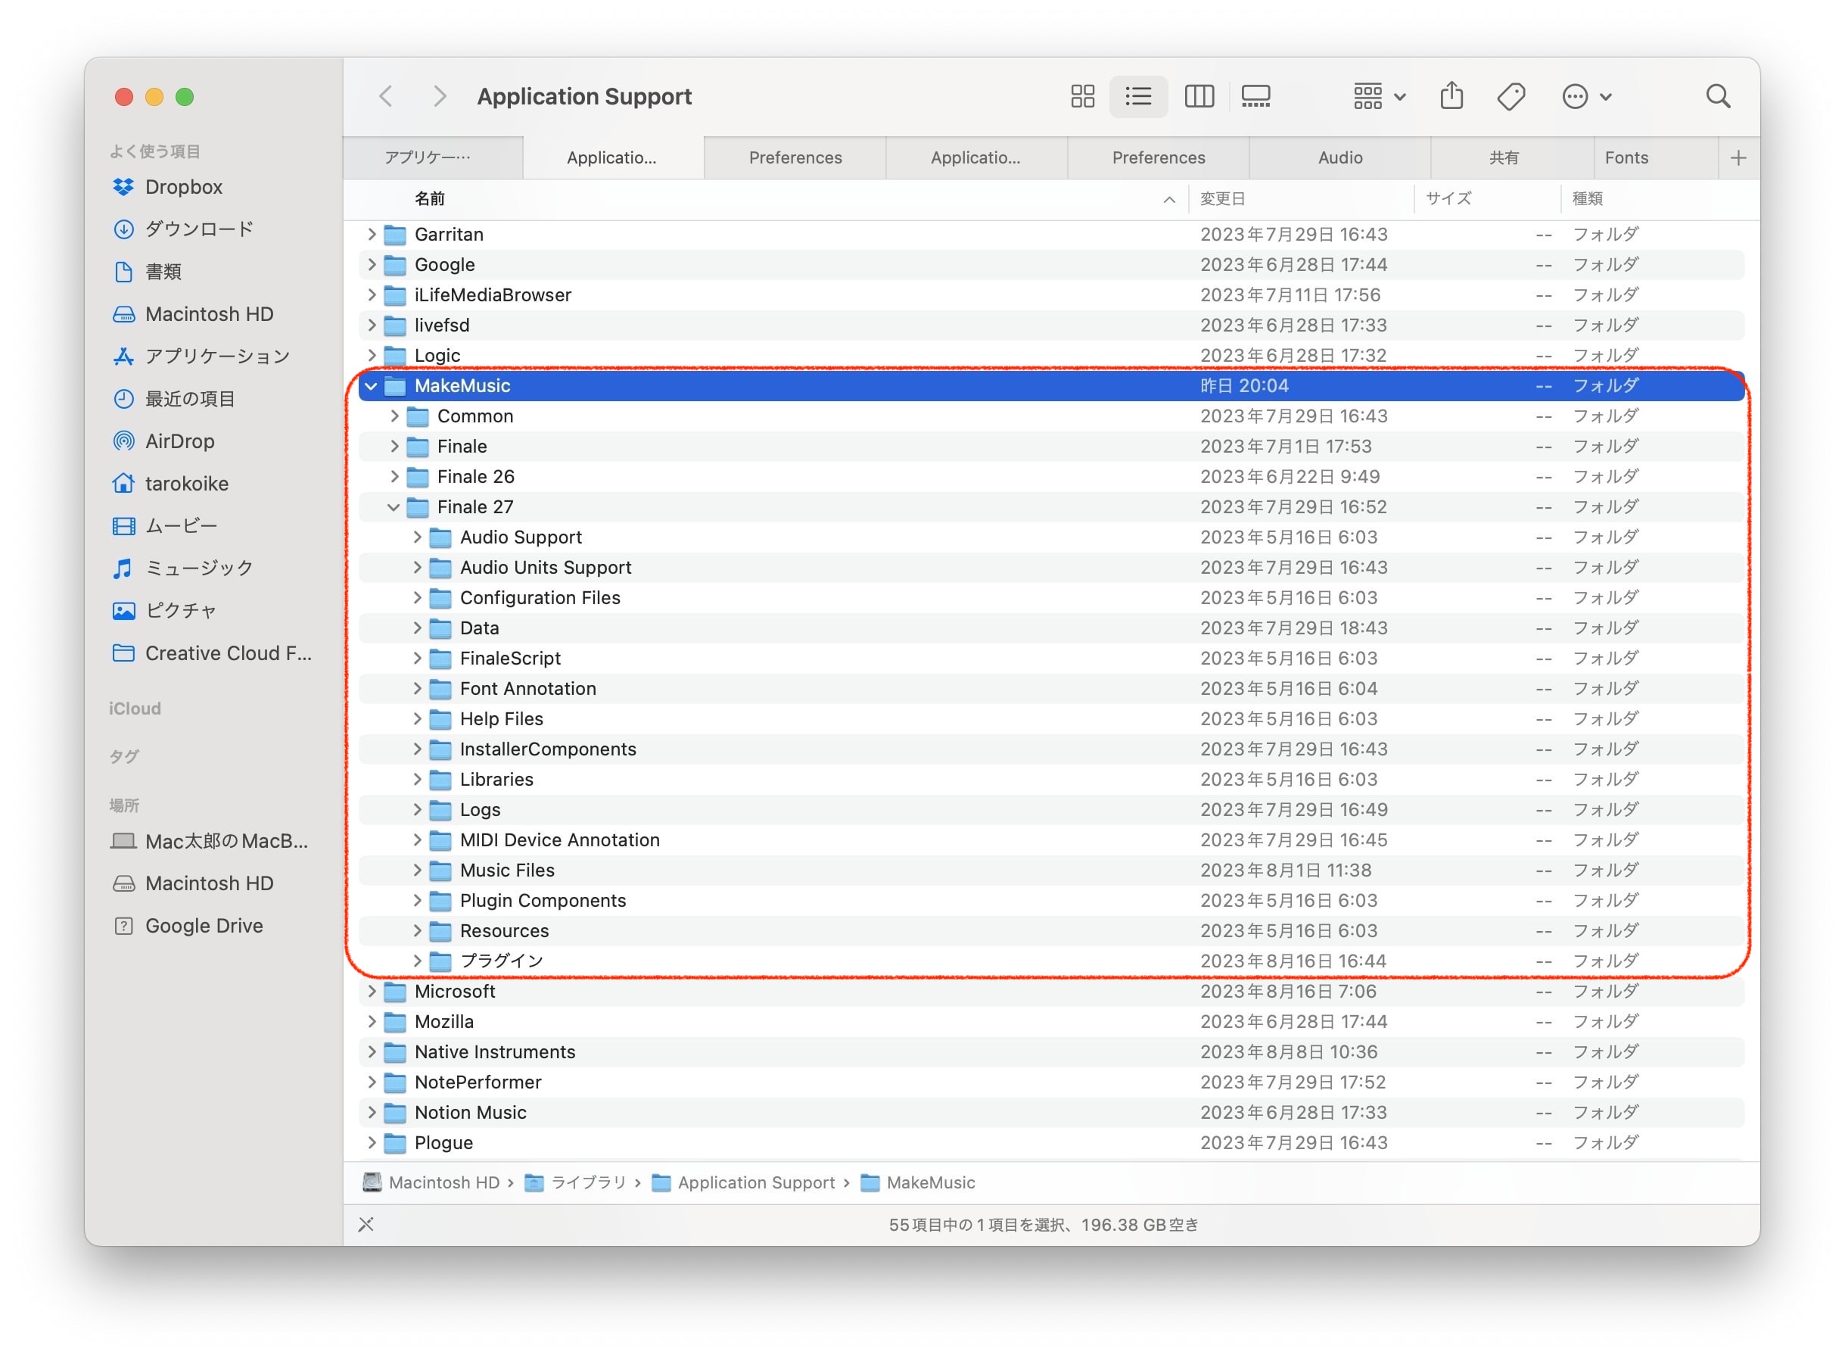Click Application Support in path bar
The height and width of the screenshot is (1358, 1845).
[x=743, y=1183]
